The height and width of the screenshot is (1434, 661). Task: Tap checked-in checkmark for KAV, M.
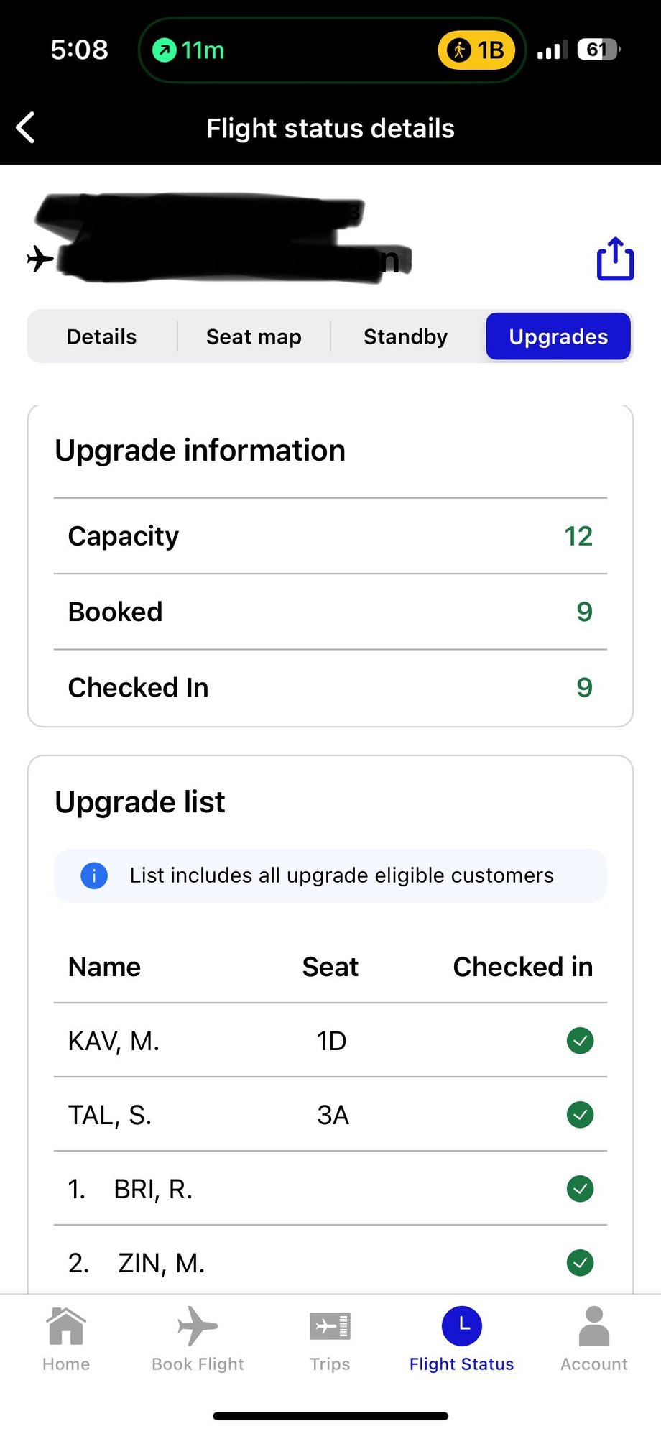pyautogui.click(x=580, y=1040)
